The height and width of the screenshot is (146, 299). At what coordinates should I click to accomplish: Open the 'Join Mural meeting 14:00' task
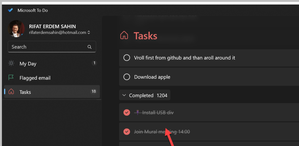(x=209, y=131)
